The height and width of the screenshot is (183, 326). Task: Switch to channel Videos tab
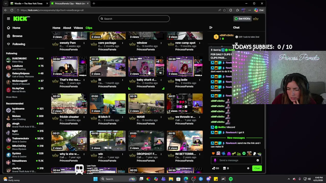(78, 28)
